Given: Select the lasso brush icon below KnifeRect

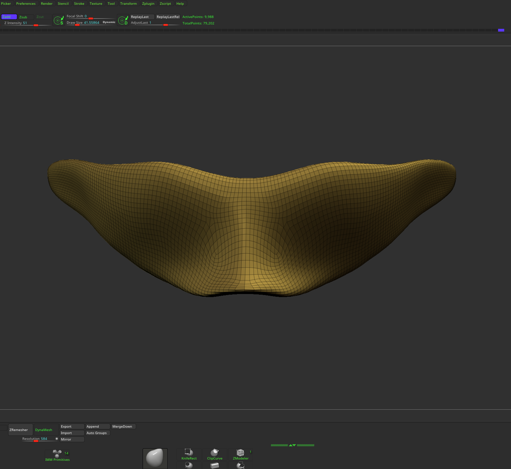Looking at the screenshot, I should pyautogui.click(x=189, y=466).
